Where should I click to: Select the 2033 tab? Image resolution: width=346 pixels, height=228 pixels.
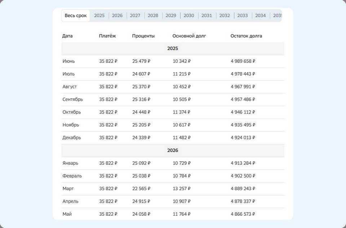point(243,15)
